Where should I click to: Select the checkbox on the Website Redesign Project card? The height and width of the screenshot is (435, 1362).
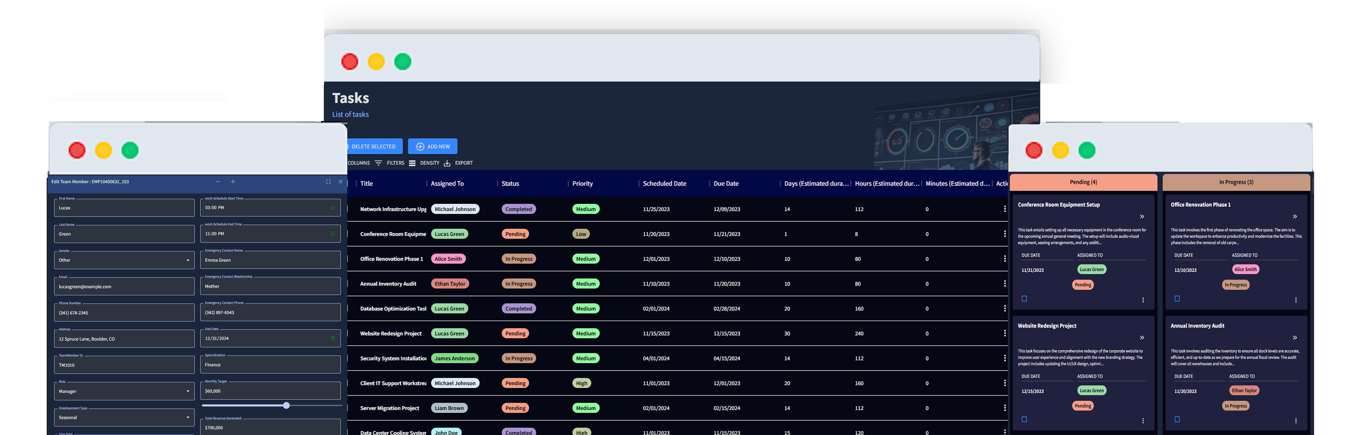pyautogui.click(x=1024, y=420)
